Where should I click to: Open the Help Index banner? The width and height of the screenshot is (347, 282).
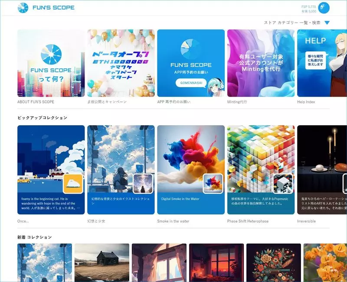322,63
